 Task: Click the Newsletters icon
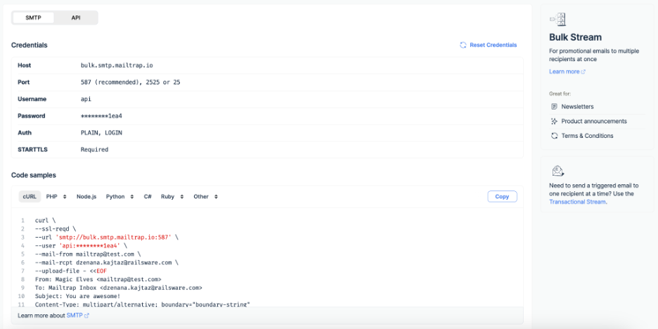pyautogui.click(x=554, y=107)
